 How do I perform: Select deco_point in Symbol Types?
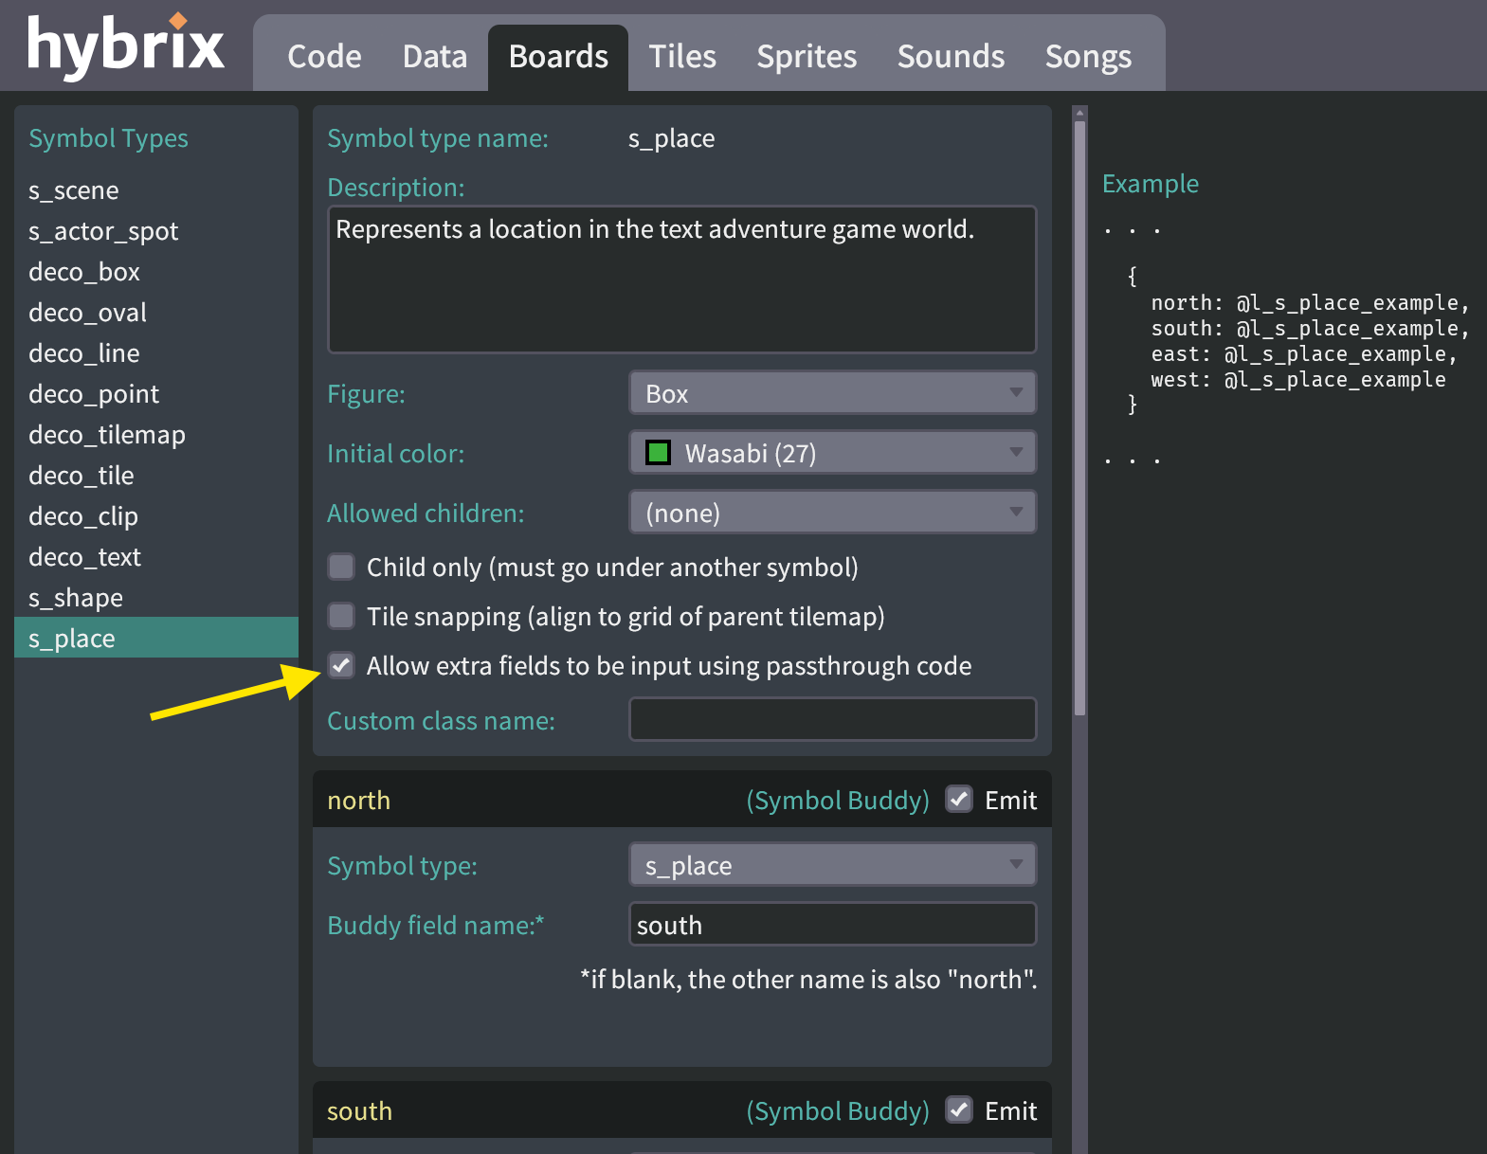pyautogui.click(x=156, y=394)
